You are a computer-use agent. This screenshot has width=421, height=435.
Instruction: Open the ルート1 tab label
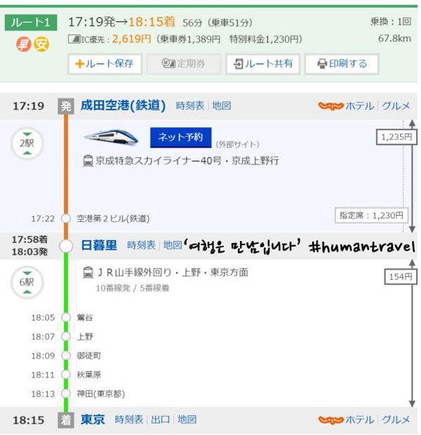tap(31, 22)
